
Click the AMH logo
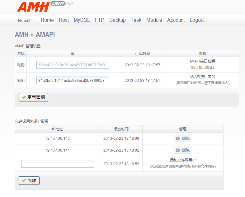click(33, 7)
